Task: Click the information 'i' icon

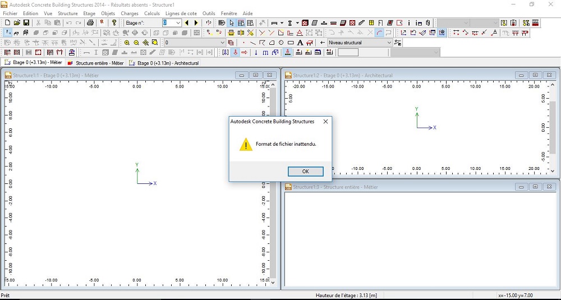Action: tap(409, 23)
